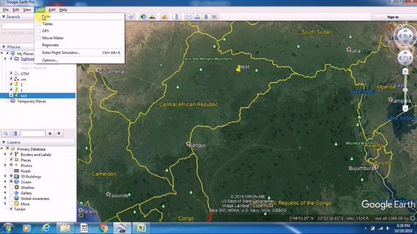Open Windows Start button

(x=8, y=228)
